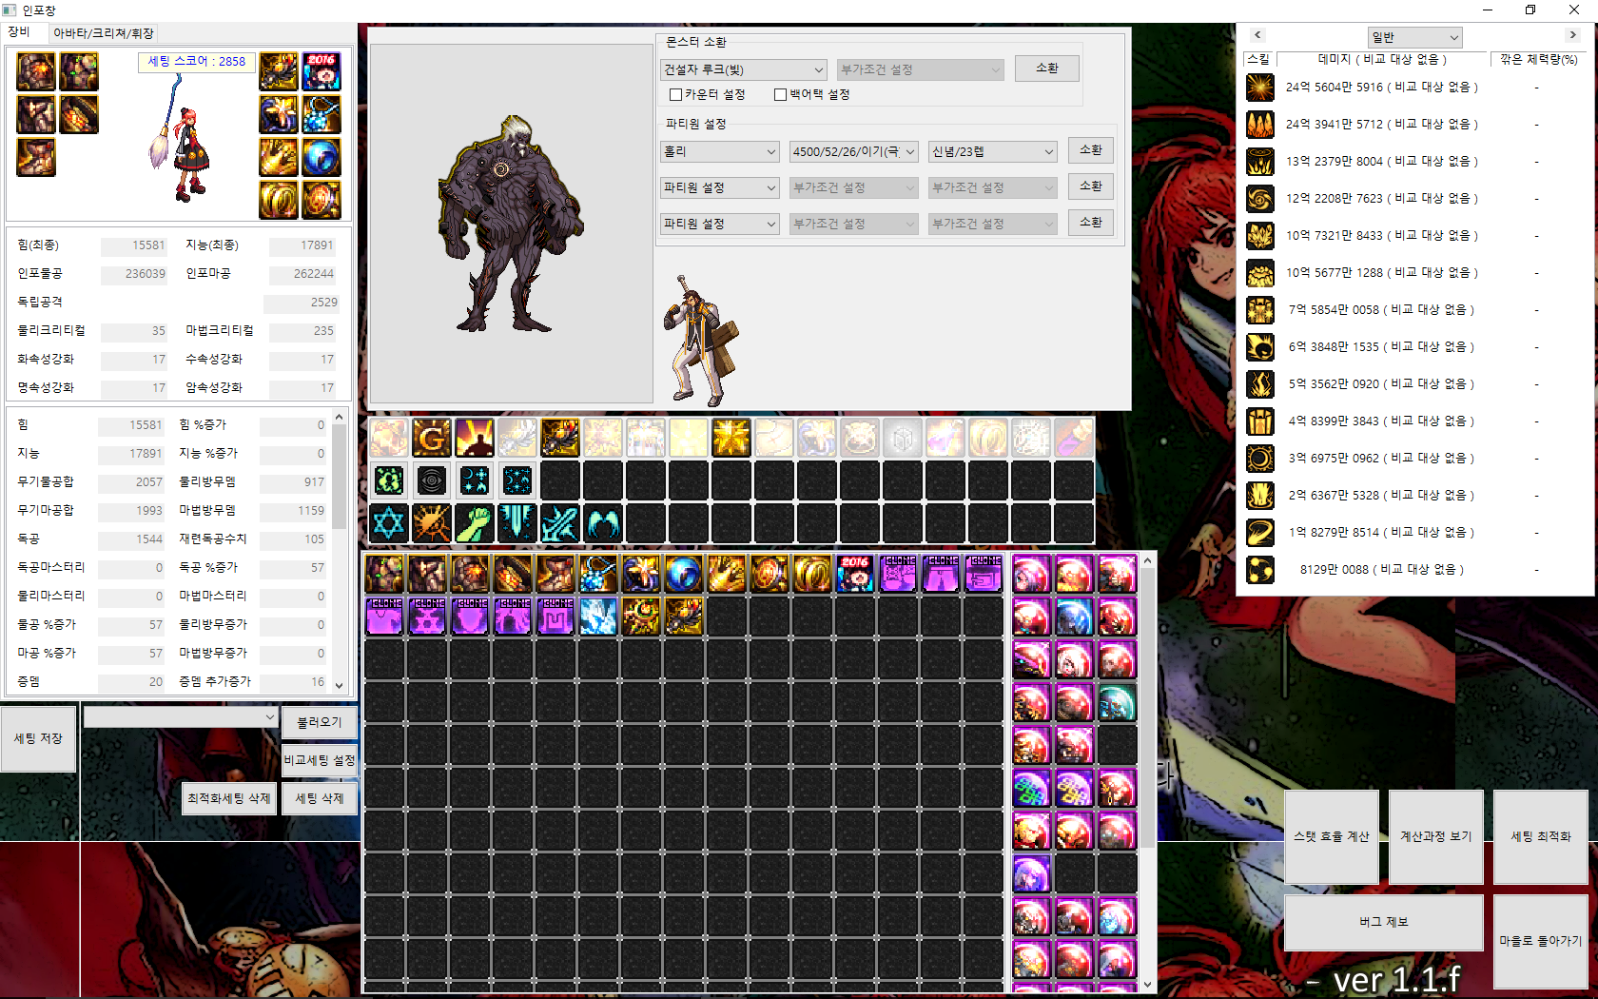Viewport: 1598px width, 999px height.
Task: Click the blue wings icon in third buff row
Action: tap(602, 523)
